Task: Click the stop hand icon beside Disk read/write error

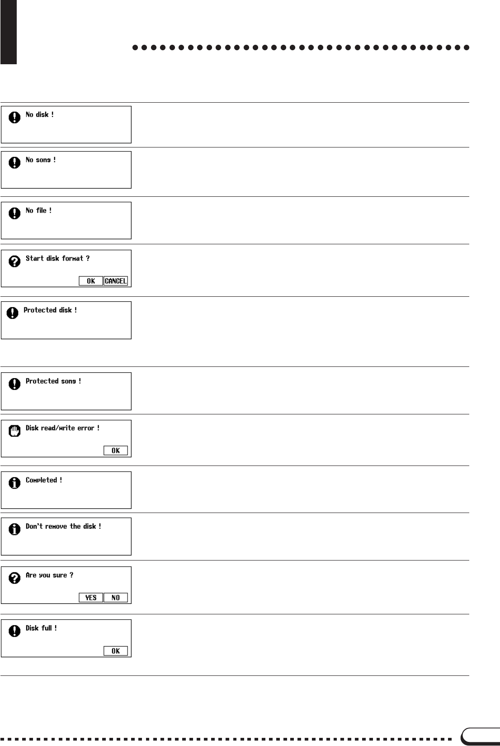Action: click(15, 431)
